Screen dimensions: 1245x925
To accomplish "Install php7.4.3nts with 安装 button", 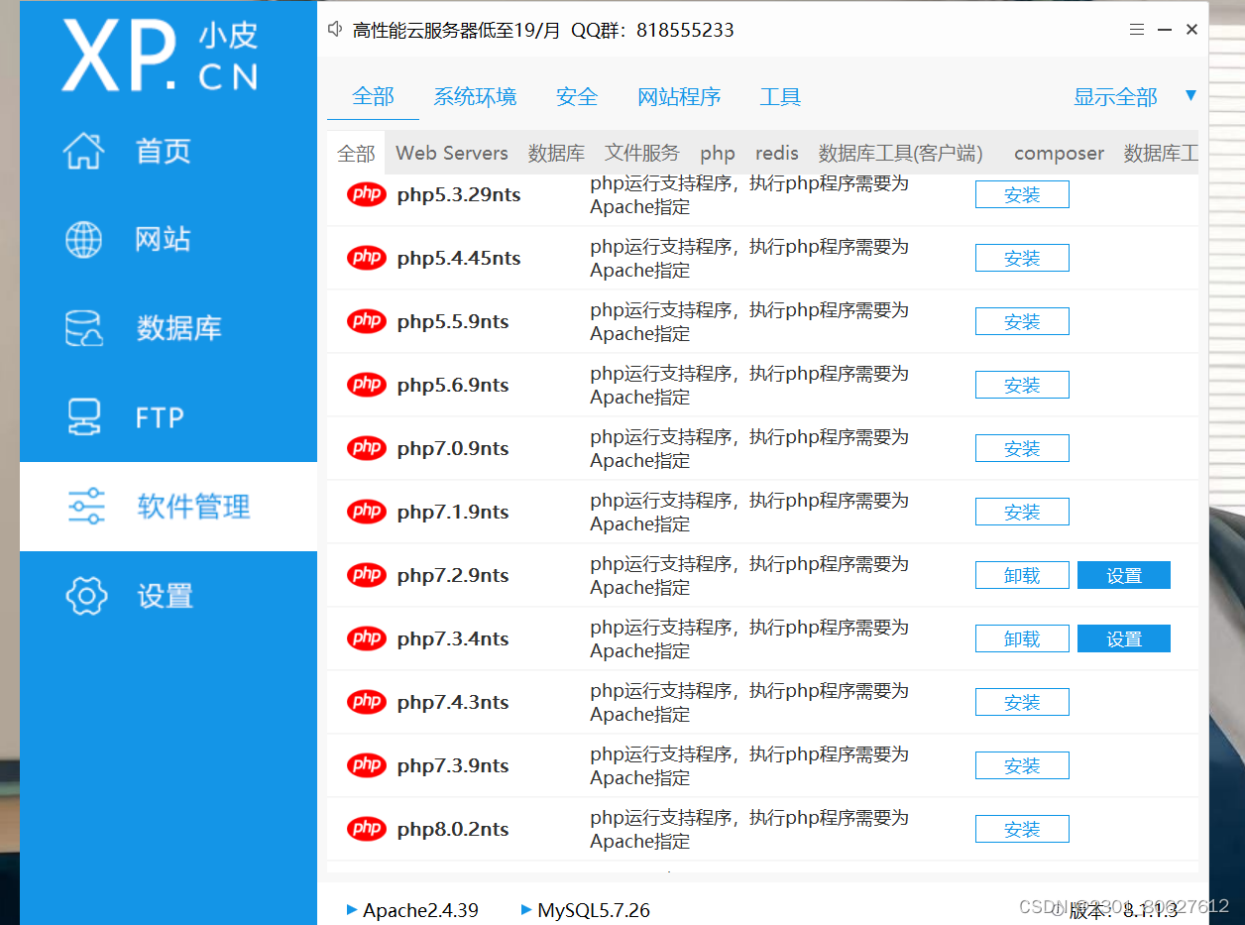I will (1022, 702).
